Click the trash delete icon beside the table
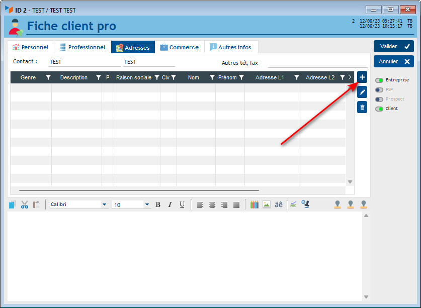Viewport: 421px width, 308px height. tap(362, 107)
